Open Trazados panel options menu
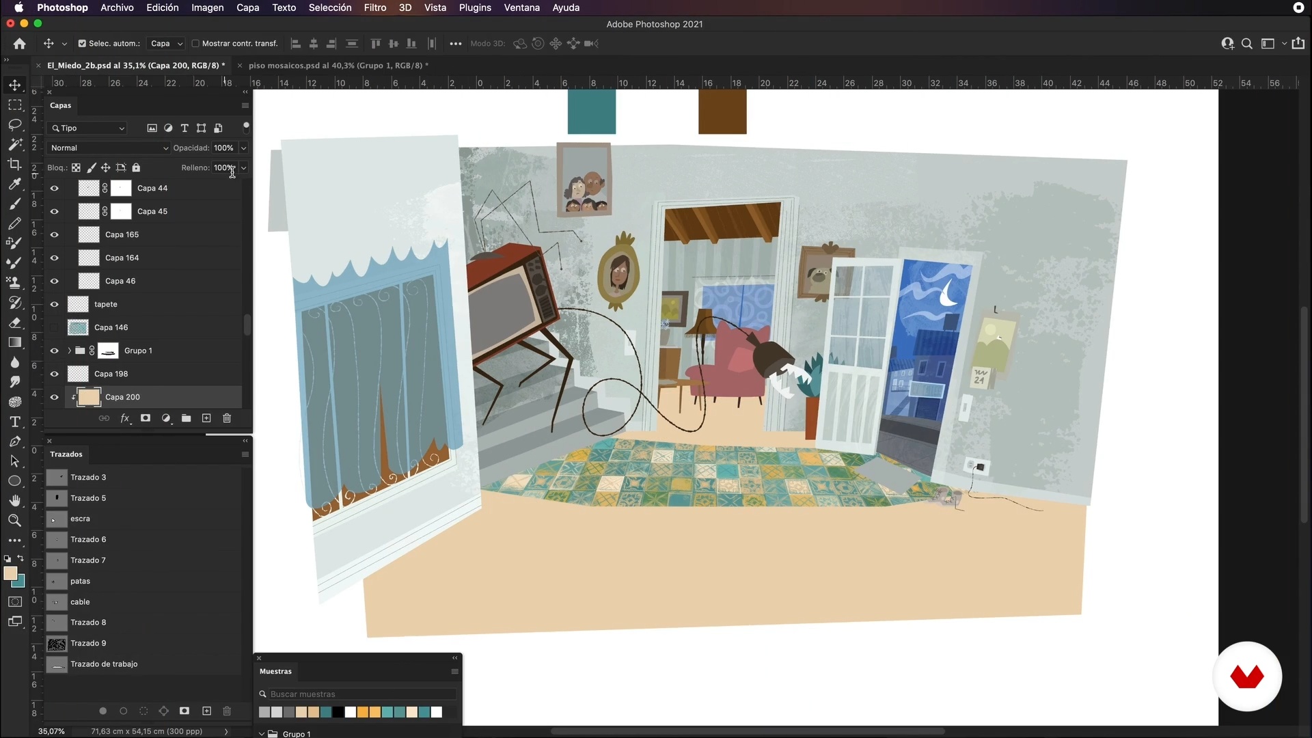Image resolution: width=1312 pixels, height=738 pixels. [245, 454]
